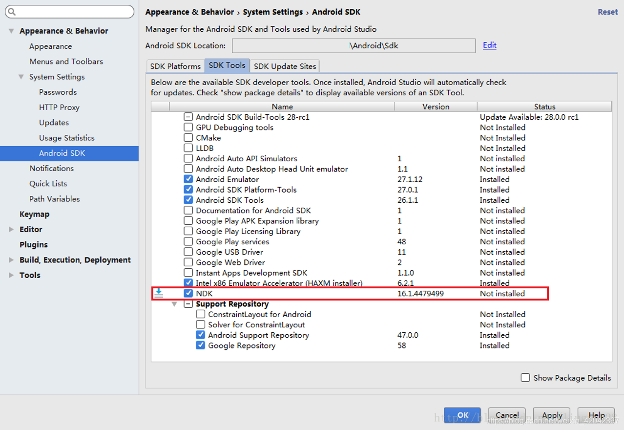Click the Android SDK Location path field
624x430 pixels.
354,45
